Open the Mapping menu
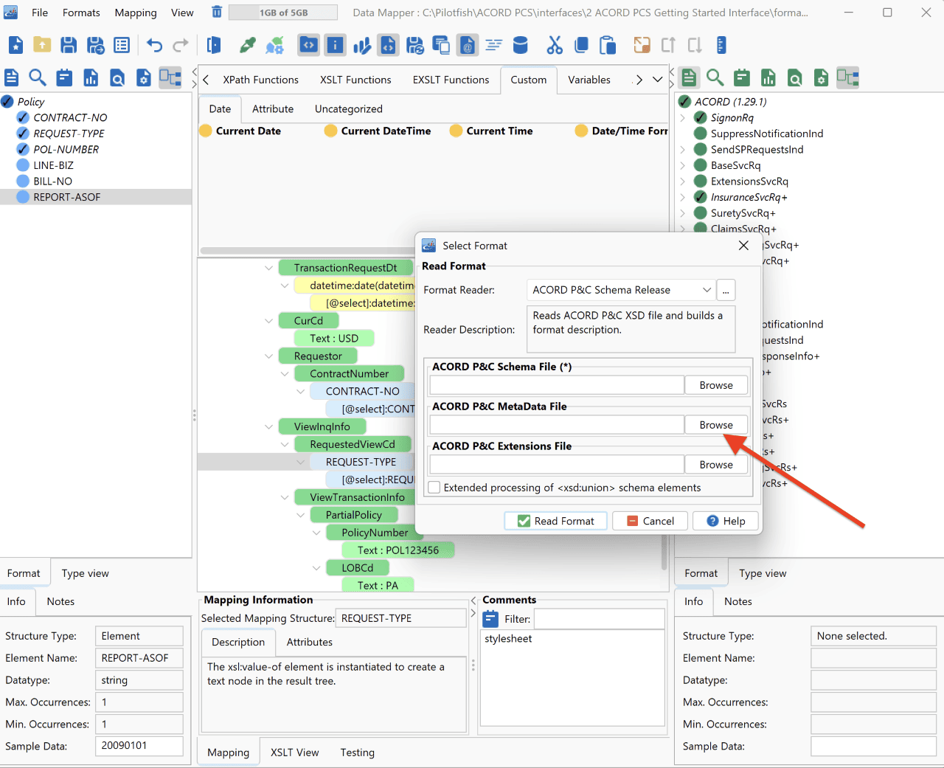The width and height of the screenshot is (944, 768). 136,13
